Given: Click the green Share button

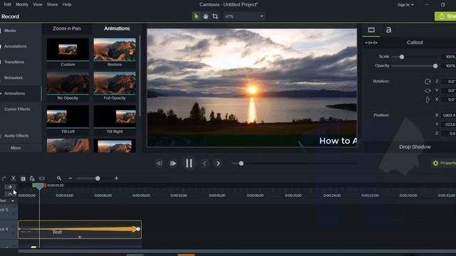Looking at the screenshot, I should [x=445, y=16].
